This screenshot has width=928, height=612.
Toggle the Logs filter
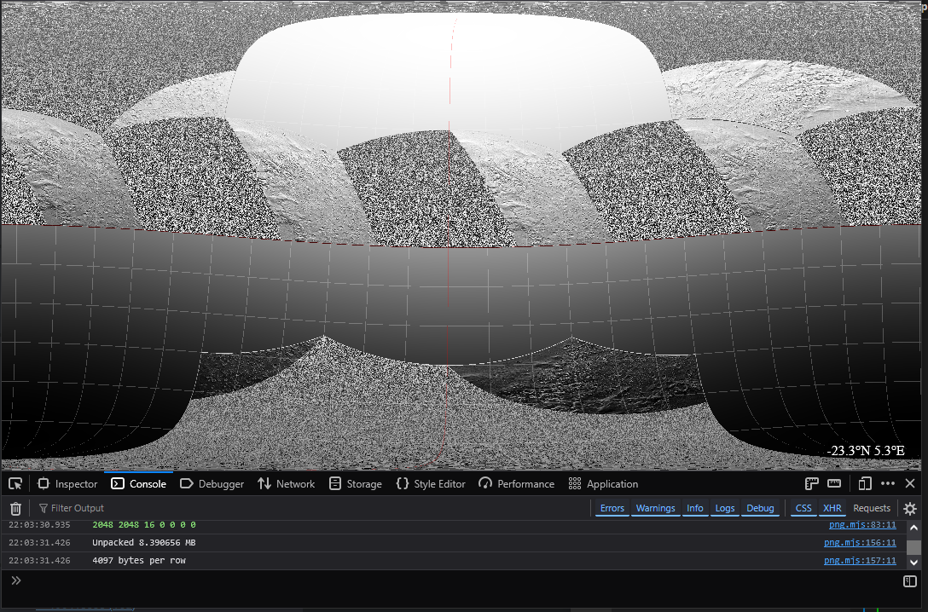point(724,508)
